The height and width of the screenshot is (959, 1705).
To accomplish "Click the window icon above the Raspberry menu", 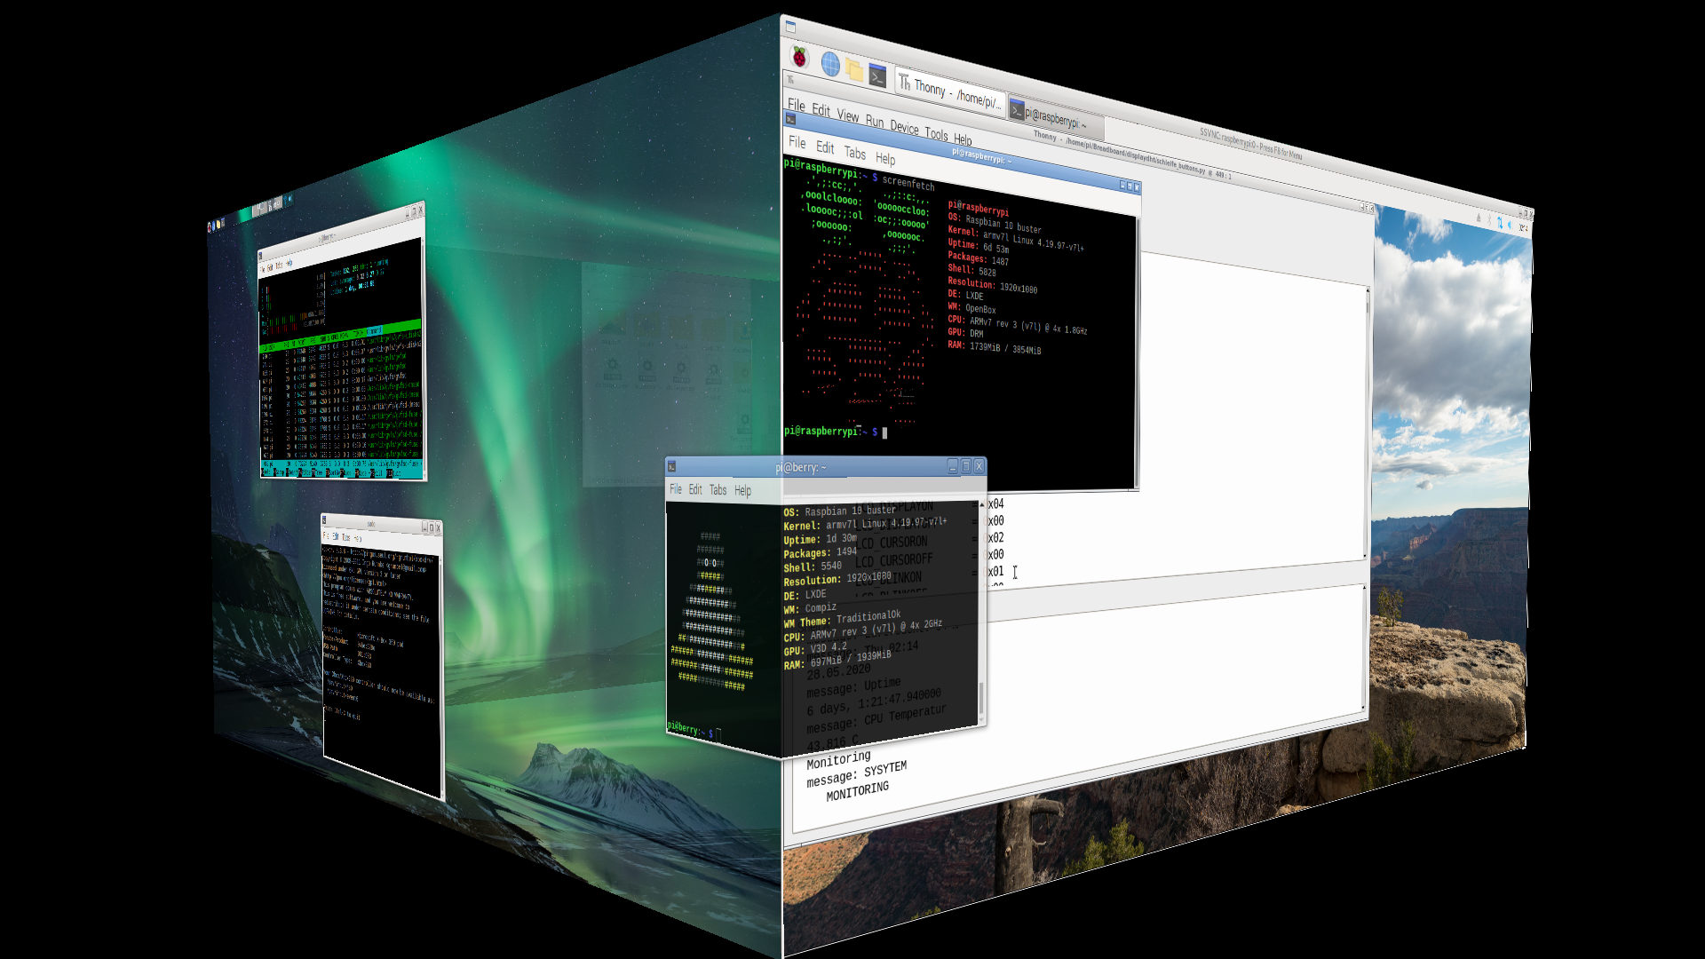I will (790, 27).
